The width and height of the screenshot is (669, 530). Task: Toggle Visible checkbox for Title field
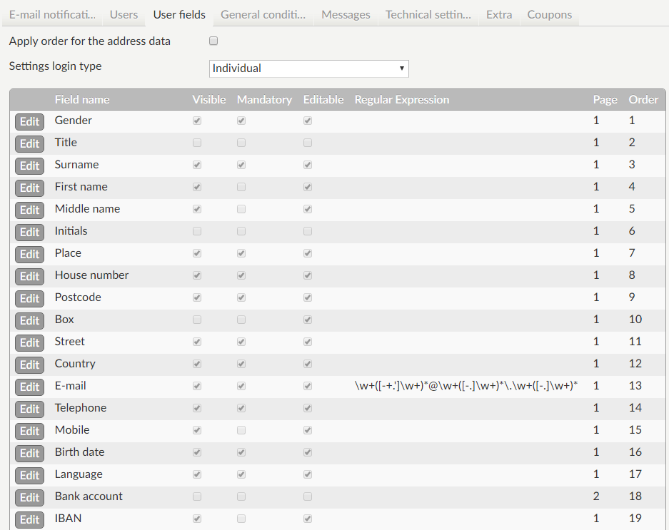click(x=197, y=143)
